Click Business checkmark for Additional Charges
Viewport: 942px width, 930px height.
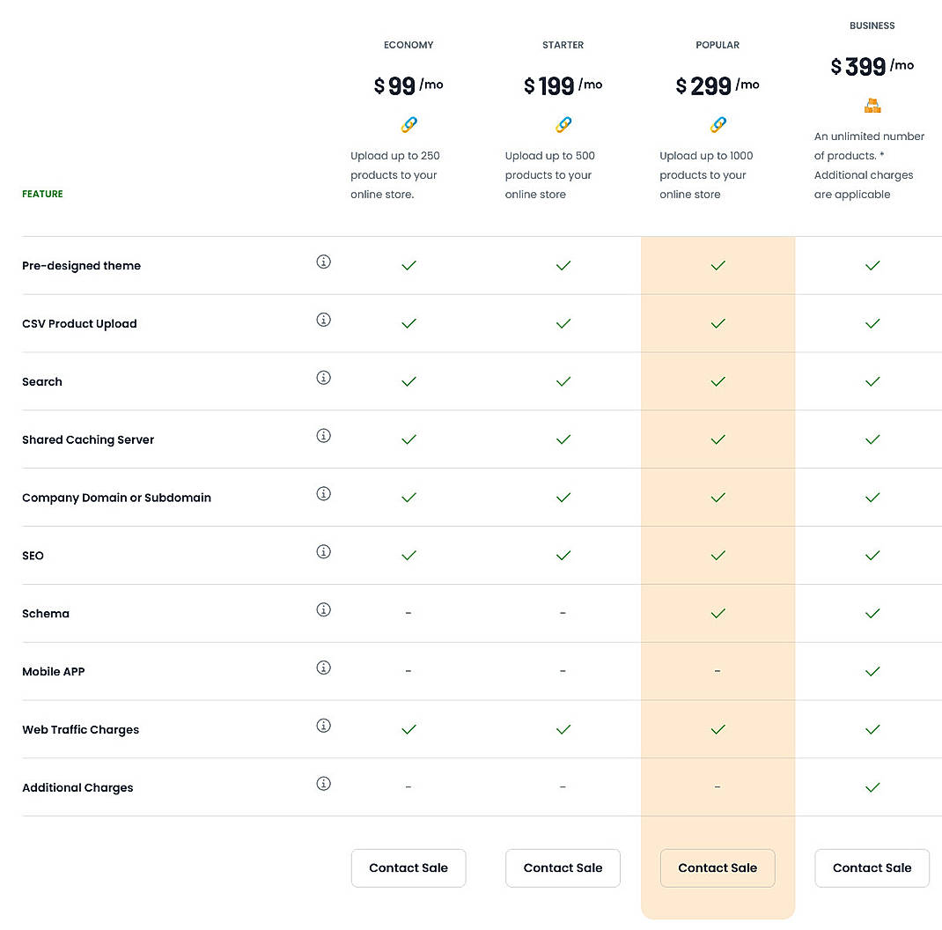tap(872, 787)
